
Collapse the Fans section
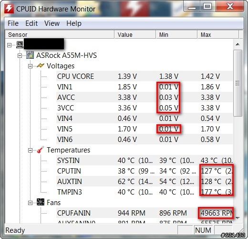tap(30, 203)
